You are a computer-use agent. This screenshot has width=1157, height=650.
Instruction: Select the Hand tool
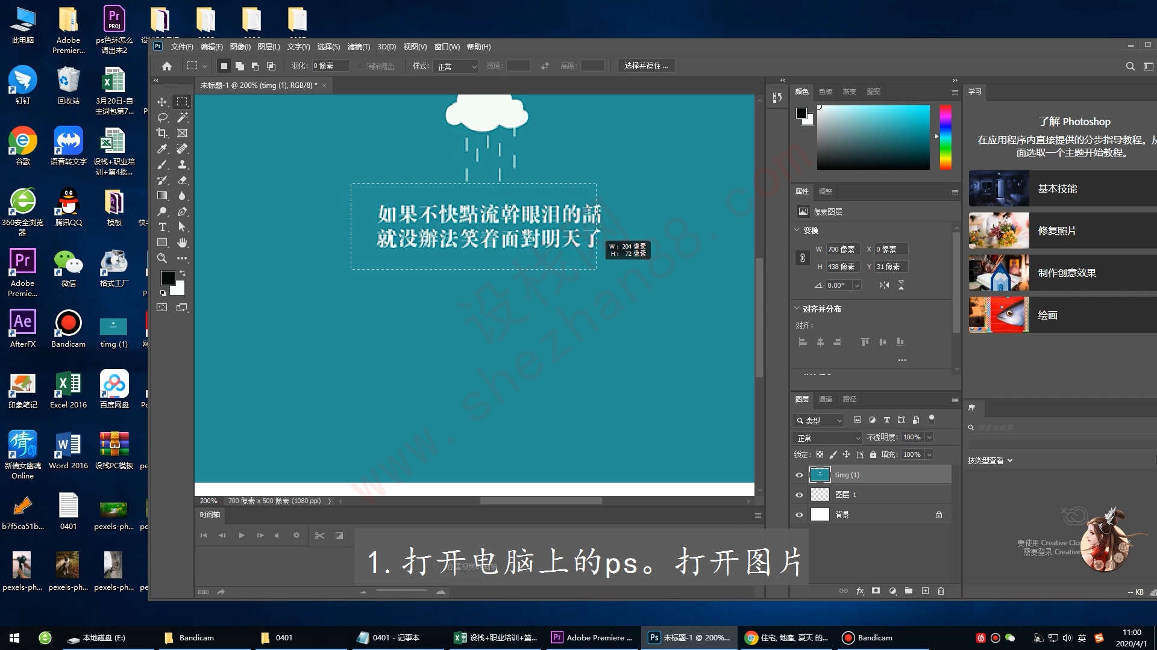[x=182, y=243]
